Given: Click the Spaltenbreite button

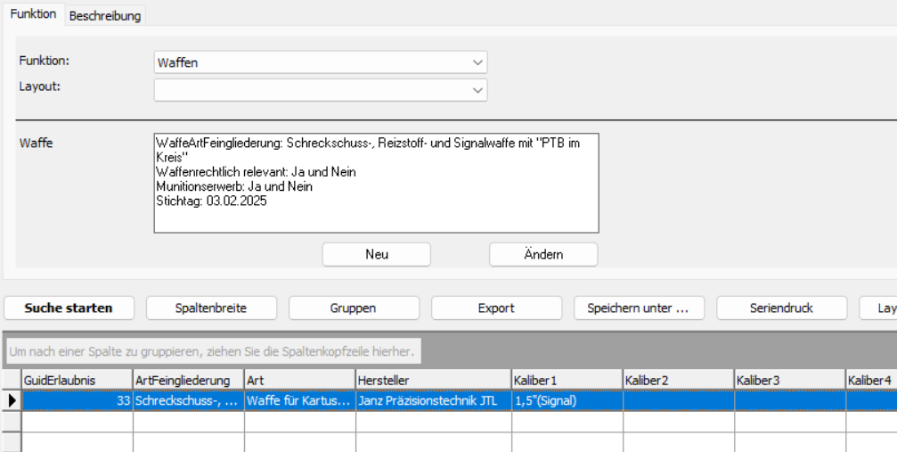Looking at the screenshot, I should click(209, 308).
